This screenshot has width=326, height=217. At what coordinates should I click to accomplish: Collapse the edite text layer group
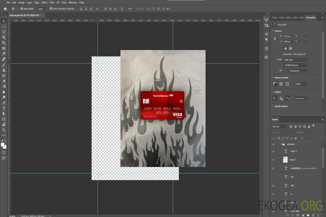click(x=280, y=144)
